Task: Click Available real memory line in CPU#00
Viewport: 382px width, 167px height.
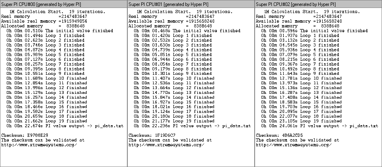Action: 44,21
